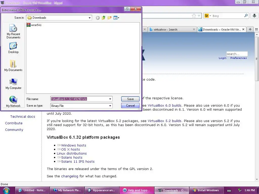
Task: Click the Save button
Action: tap(130, 99)
